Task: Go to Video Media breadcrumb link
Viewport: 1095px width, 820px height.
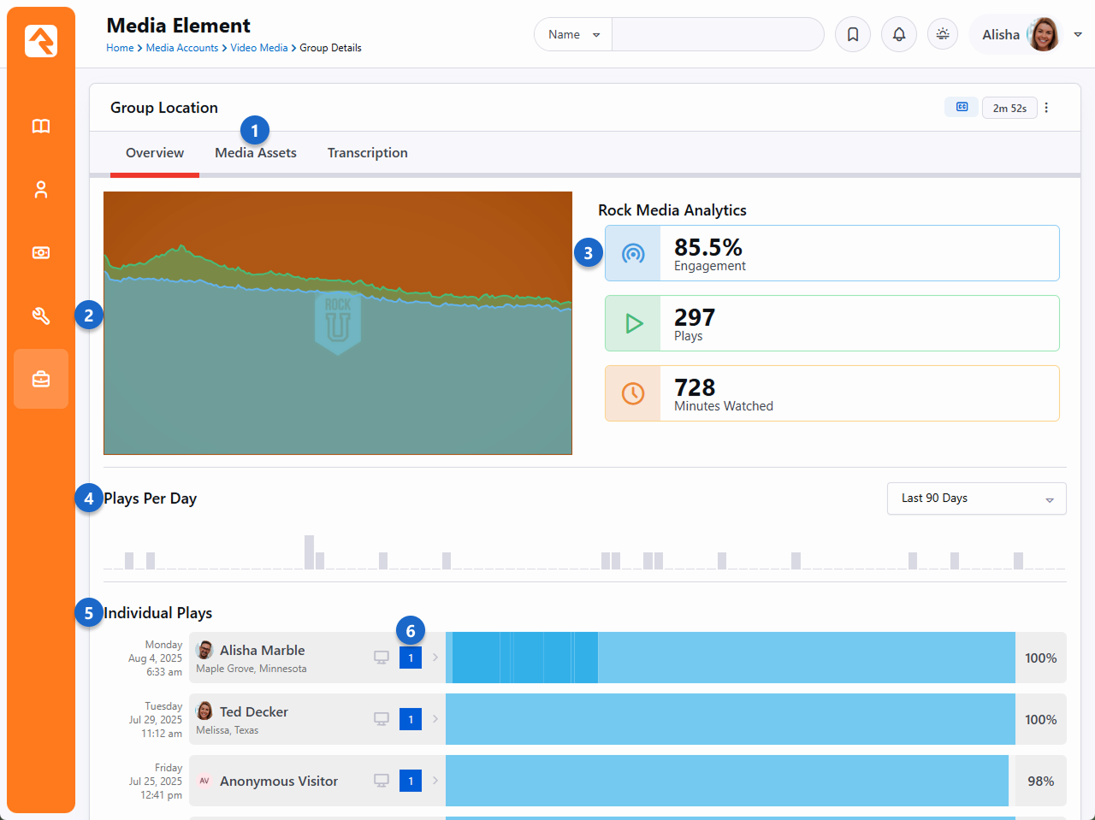Action: [258, 48]
